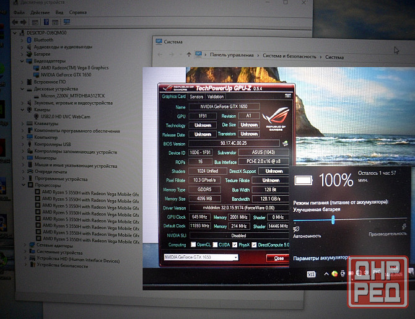Select NVIDIA GeForce GTX 1650 in device tree
This screenshot has height=319, width=415.
pyautogui.click(x=69, y=75)
